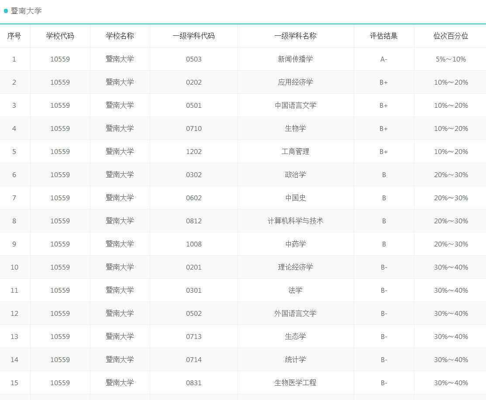Select the 一级学科名称 column header
This screenshot has width=486, height=400.
[295, 36]
